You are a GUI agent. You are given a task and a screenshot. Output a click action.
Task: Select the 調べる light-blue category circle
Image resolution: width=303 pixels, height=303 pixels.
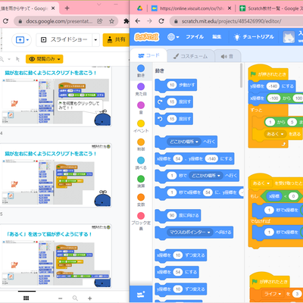[x=141, y=161]
